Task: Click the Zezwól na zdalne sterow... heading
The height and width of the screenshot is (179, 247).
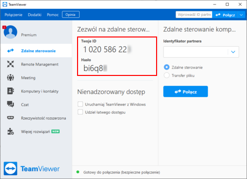Action: coord(114,29)
